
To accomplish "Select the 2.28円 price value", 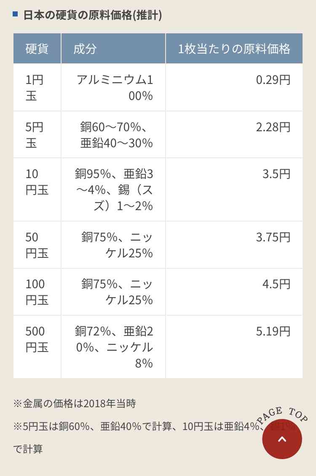I will coord(273,127).
